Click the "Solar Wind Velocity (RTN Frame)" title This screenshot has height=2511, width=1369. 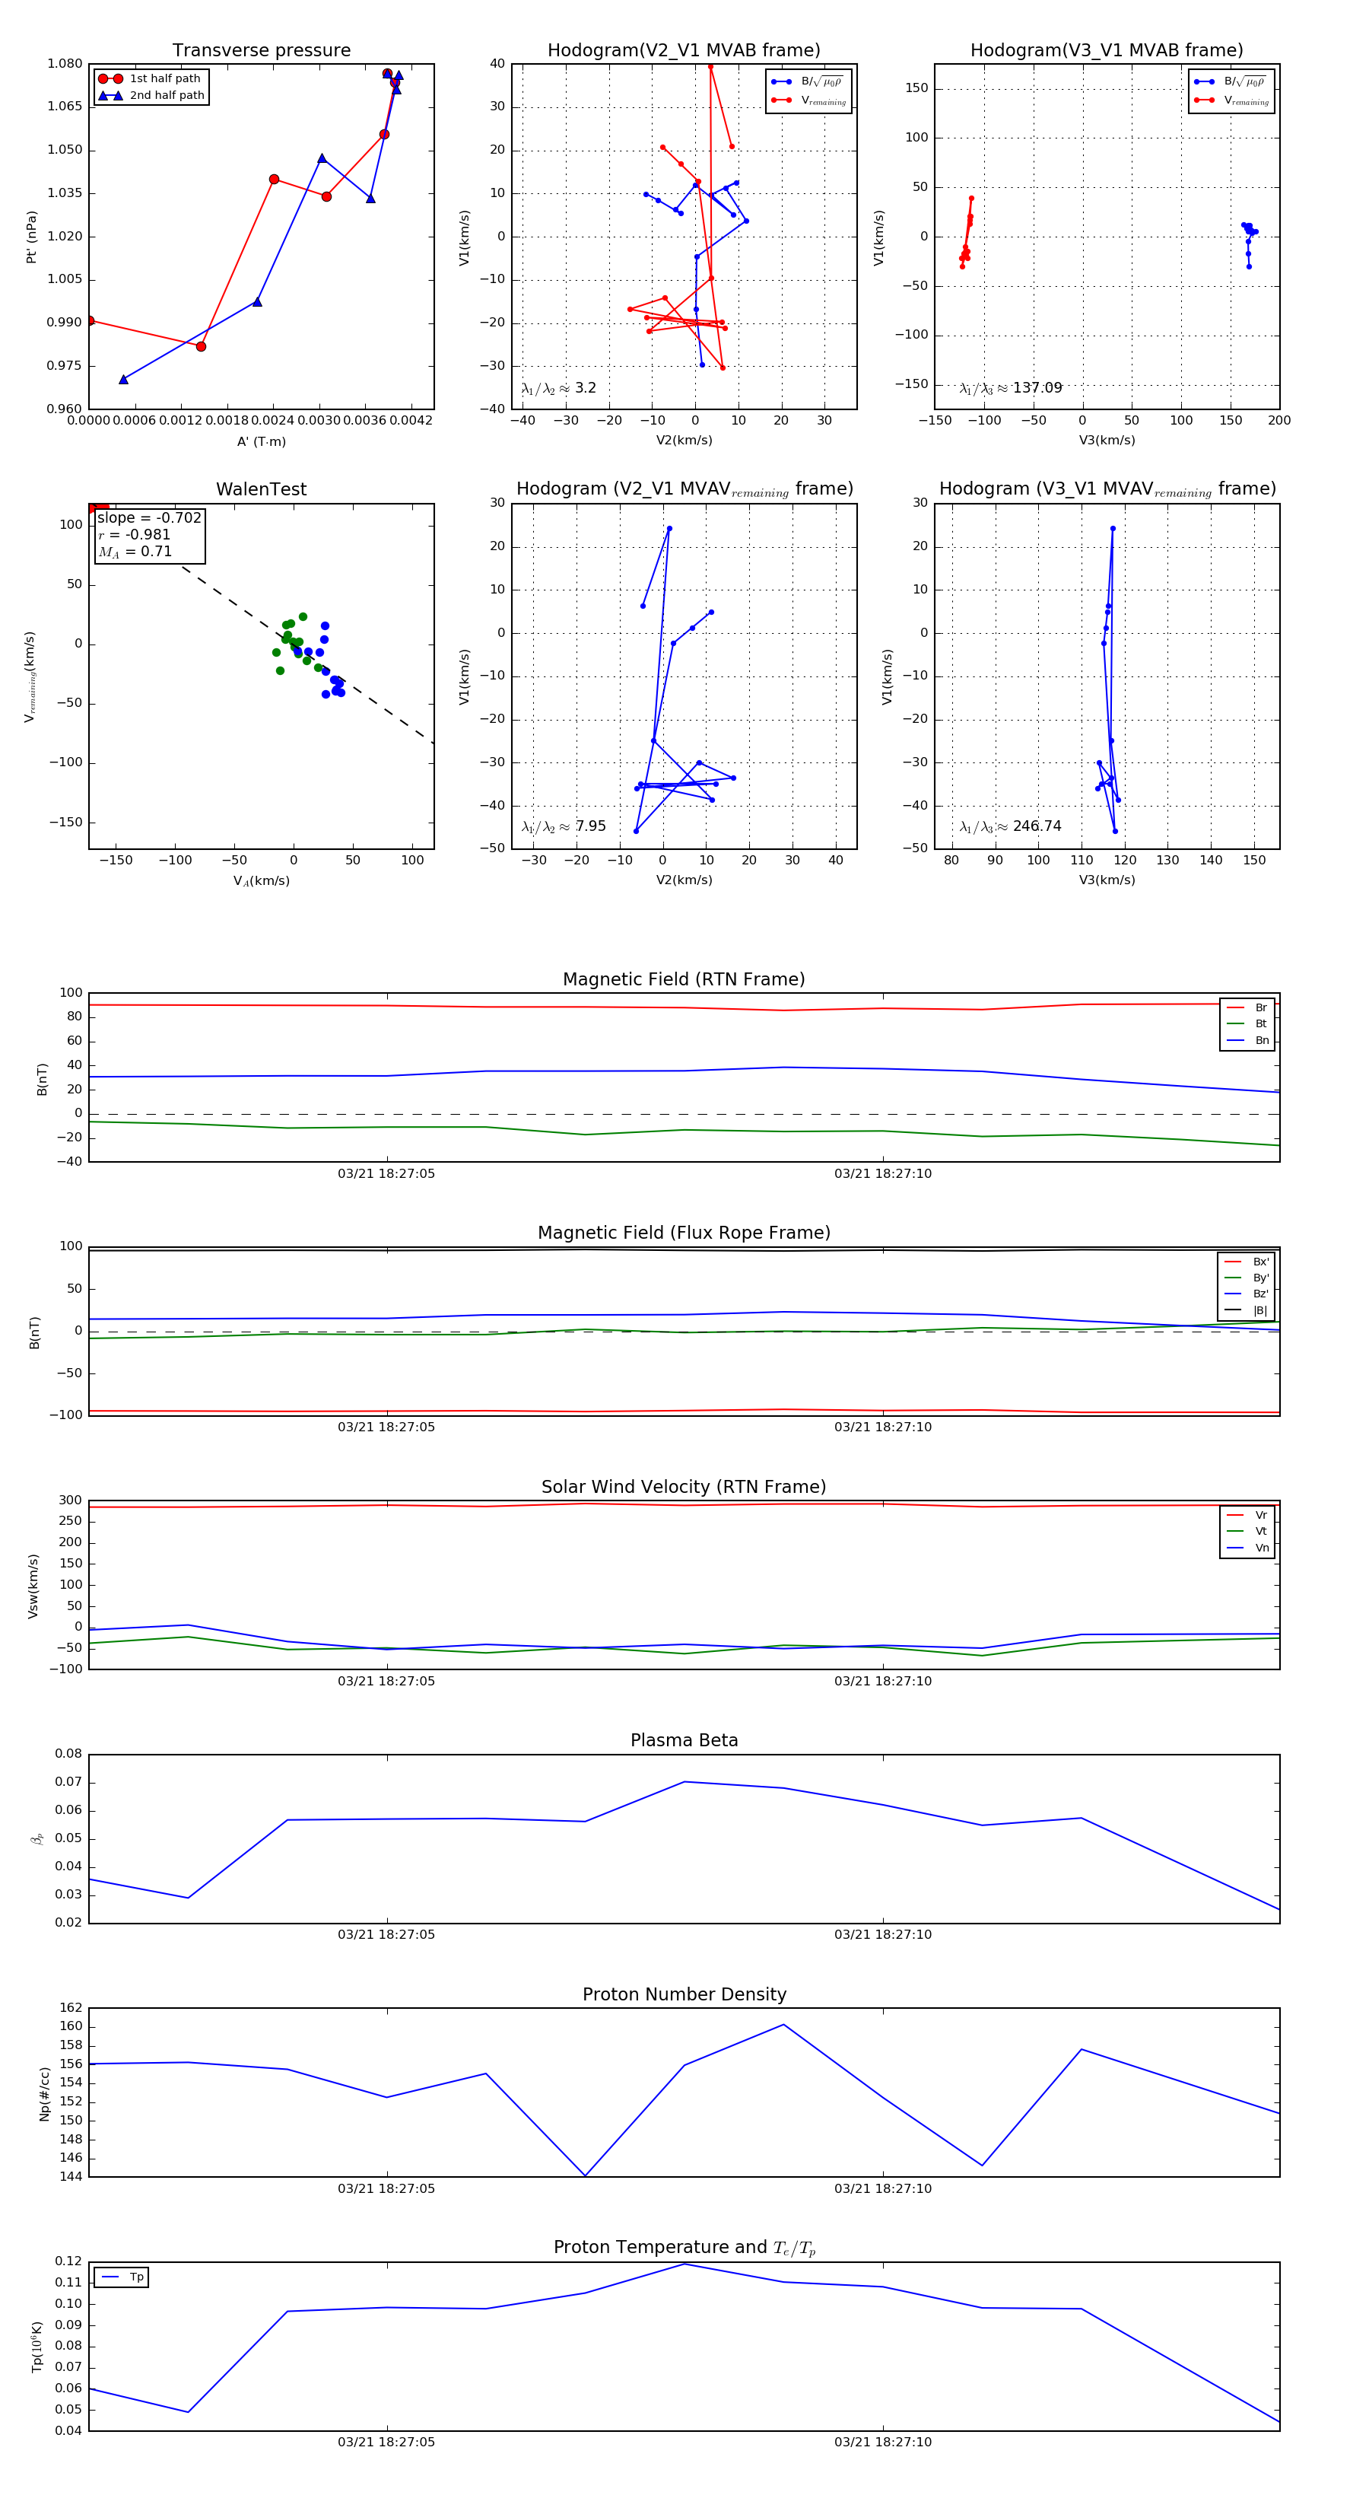(x=684, y=1487)
